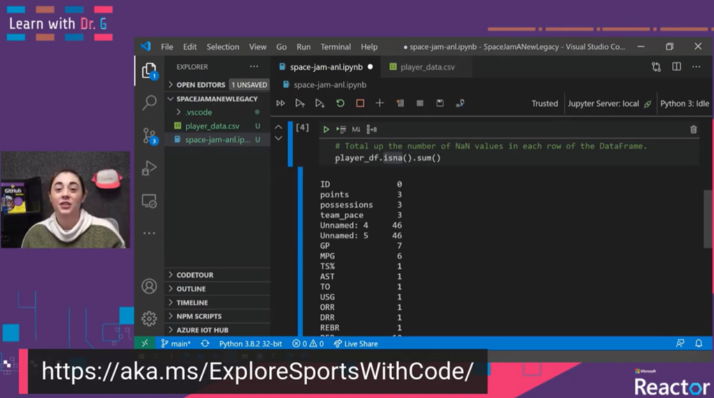Image resolution: width=714 pixels, height=398 pixels.
Task: Click the Python 3.8.2 32-bit interpreter selector
Action: [250, 344]
